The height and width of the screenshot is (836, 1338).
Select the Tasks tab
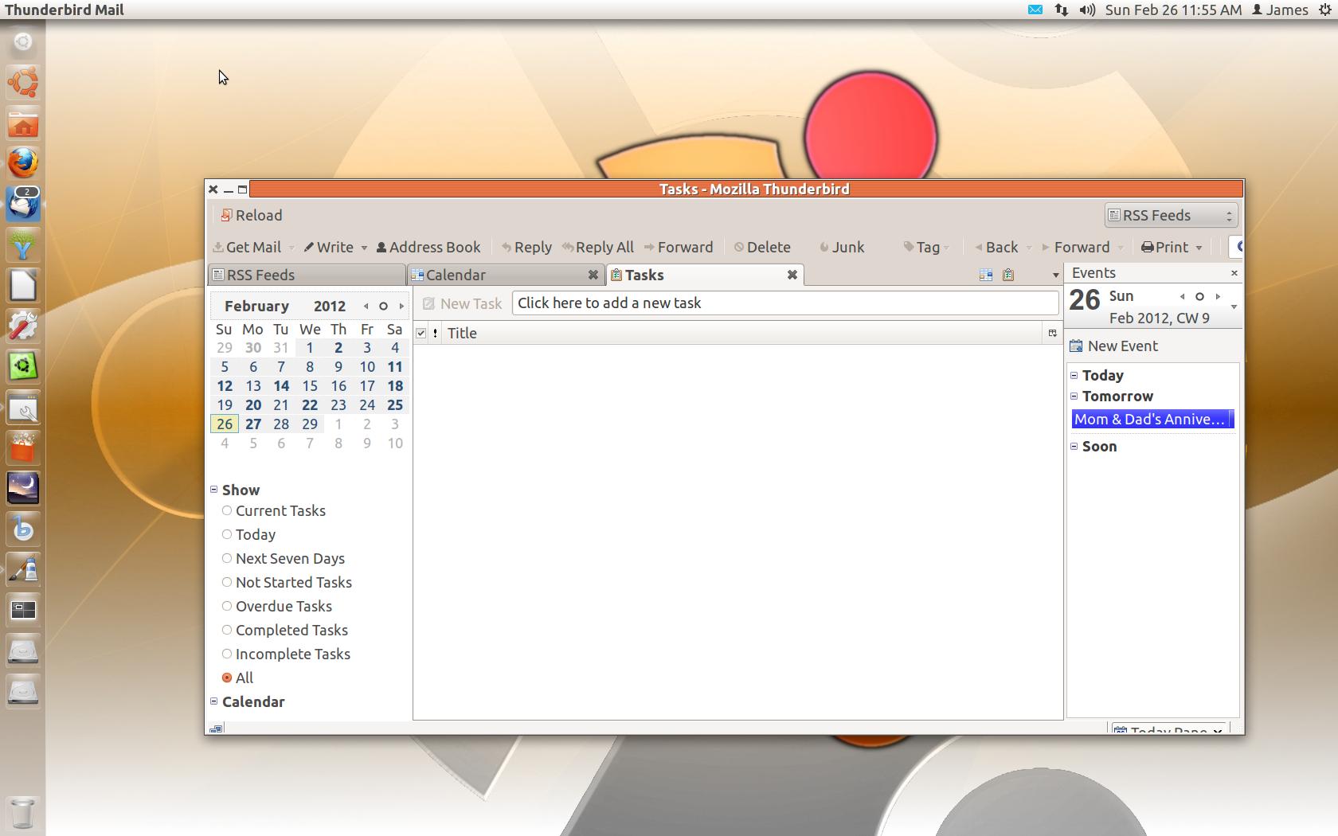point(705,275)
